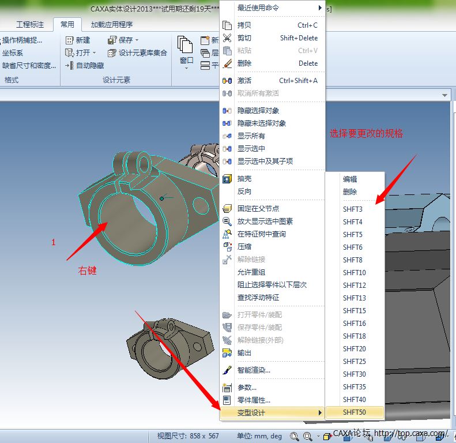The image size is (456, 443).
Task: Select SHFT25 from the variant submenu
Action: 354,362
